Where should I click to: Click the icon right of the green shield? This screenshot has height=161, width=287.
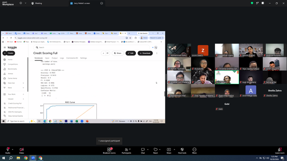(257, 3)
